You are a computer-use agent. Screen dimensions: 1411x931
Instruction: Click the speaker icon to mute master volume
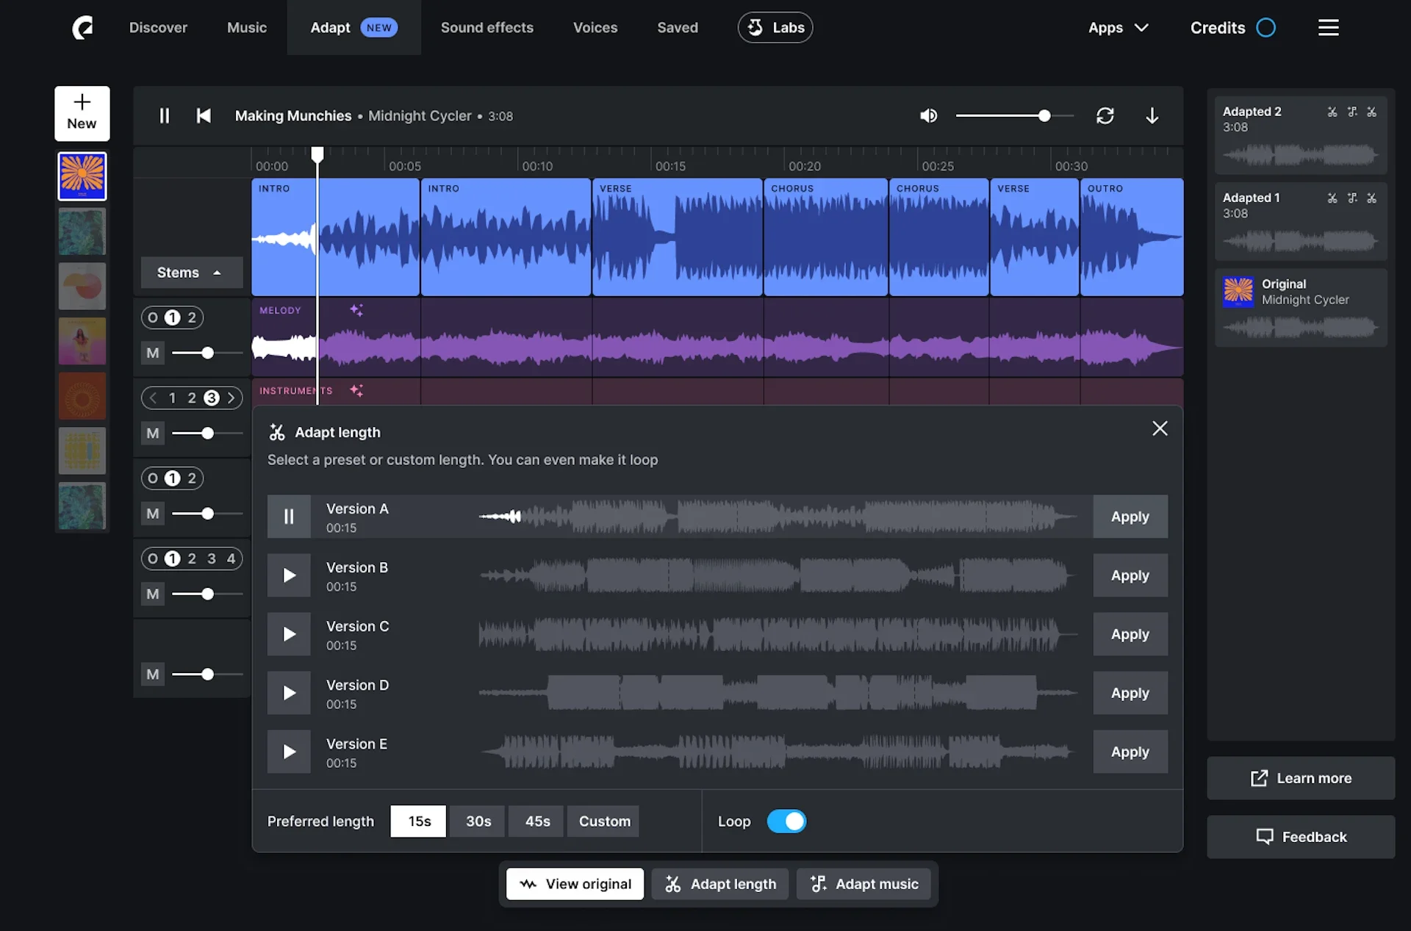[x=928, y=115]
